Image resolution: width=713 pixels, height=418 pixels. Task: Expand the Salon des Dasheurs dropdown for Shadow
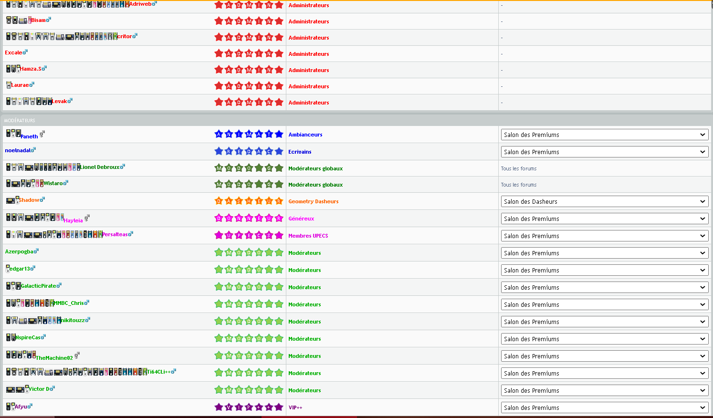pos(605,201)
